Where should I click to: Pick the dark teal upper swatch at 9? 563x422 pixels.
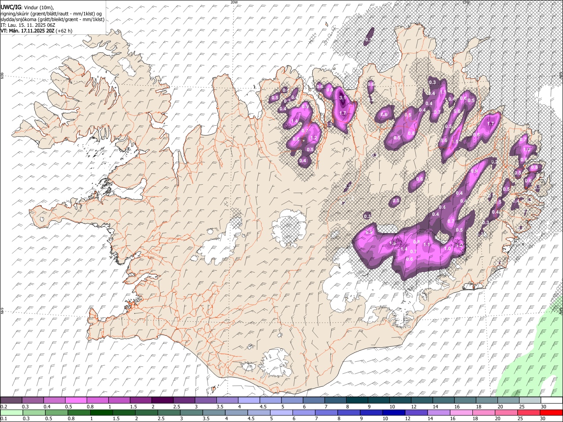point(378,400)
